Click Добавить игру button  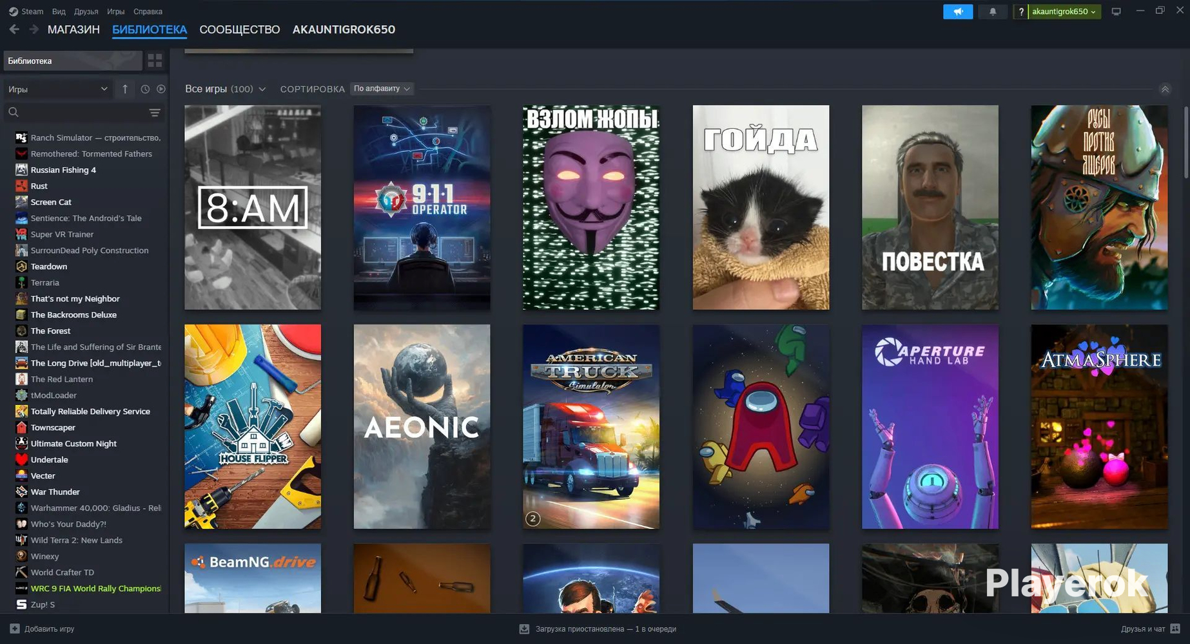[42, 629]
